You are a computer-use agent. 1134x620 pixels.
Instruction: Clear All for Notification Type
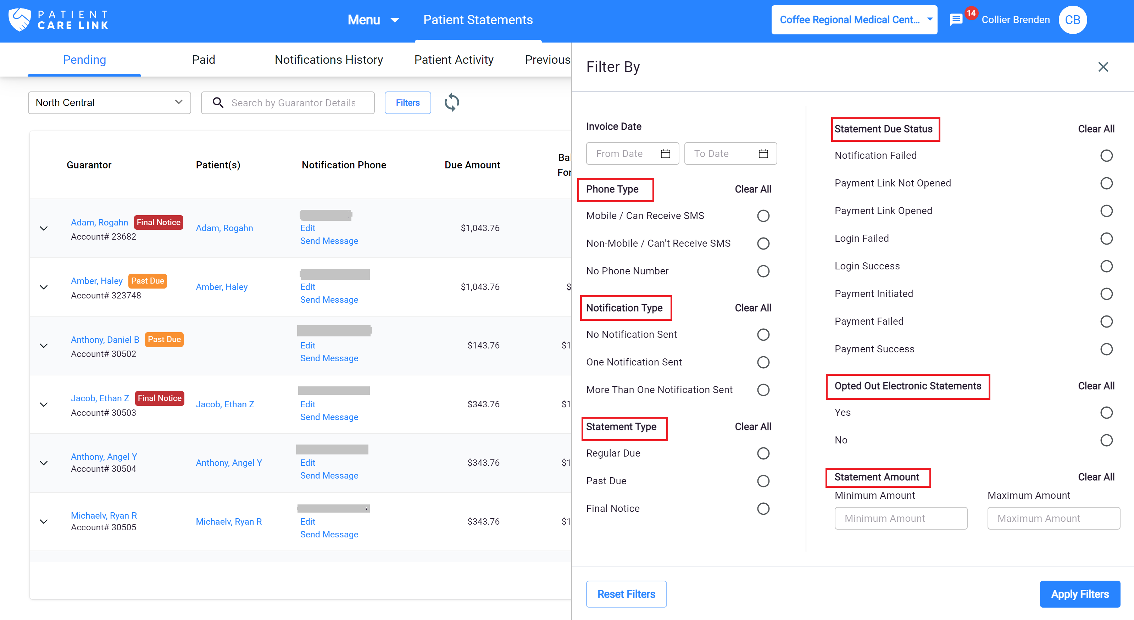[x=753, y=308]
